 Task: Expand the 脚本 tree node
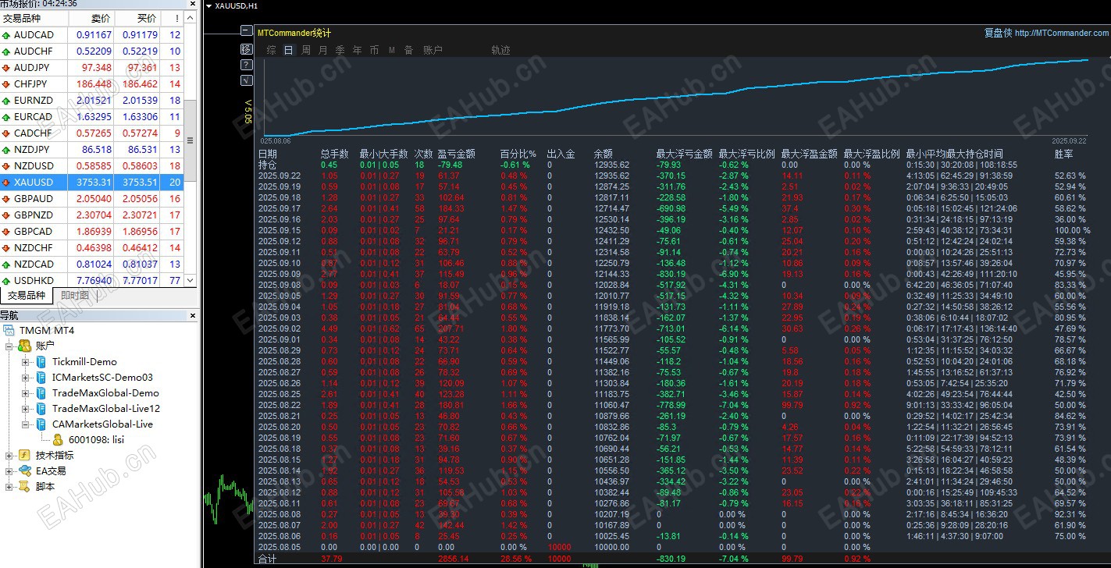pos(9,486)
